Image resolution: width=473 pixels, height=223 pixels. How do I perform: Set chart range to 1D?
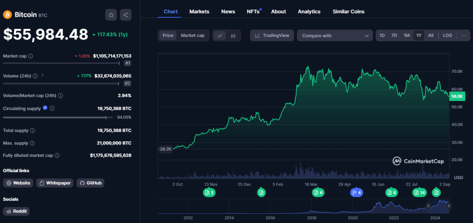pyautogui.click(x=382, y=35)
